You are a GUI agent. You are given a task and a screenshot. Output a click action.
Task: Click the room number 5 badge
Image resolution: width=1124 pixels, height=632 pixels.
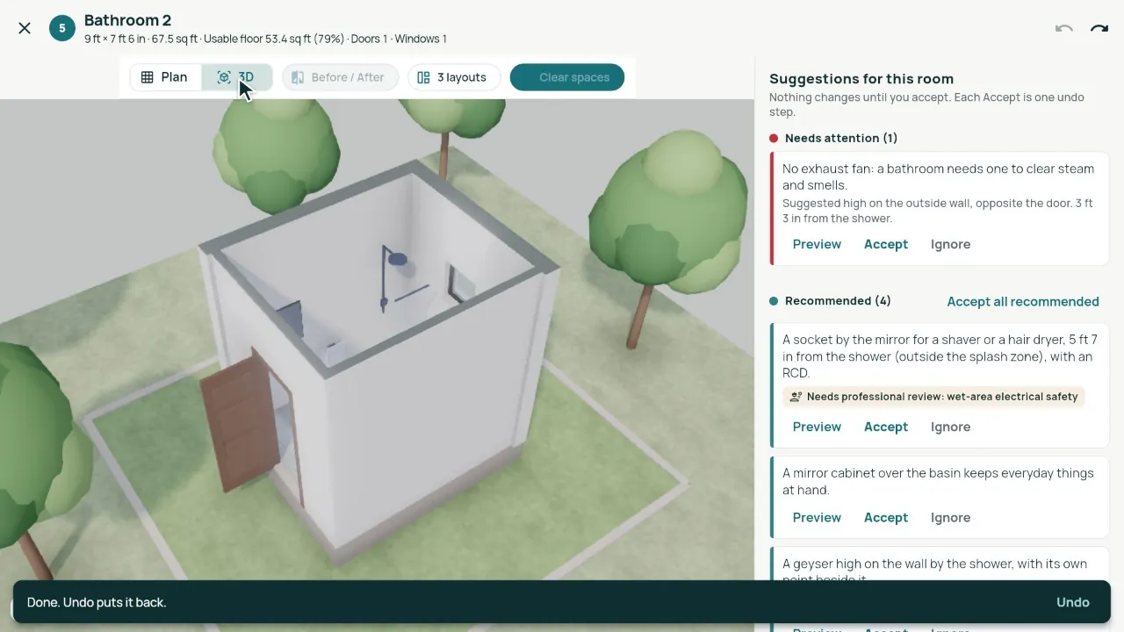tap(62, 28)
